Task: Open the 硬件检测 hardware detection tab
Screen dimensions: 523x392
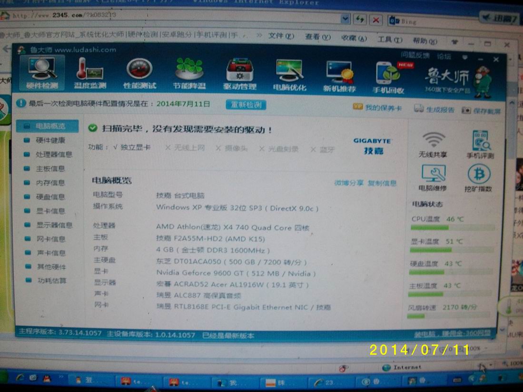Action: tap(42, 73)
